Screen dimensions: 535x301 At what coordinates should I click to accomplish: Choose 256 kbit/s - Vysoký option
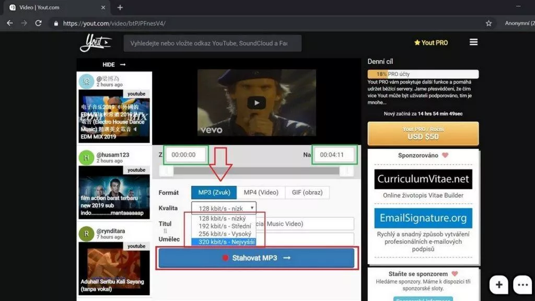[224, 234]
